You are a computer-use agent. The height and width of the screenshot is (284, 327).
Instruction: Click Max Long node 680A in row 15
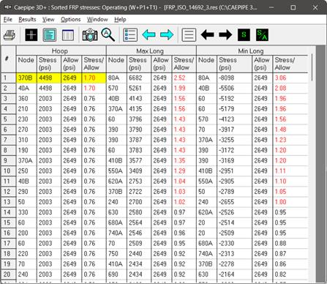coord(116,223)
